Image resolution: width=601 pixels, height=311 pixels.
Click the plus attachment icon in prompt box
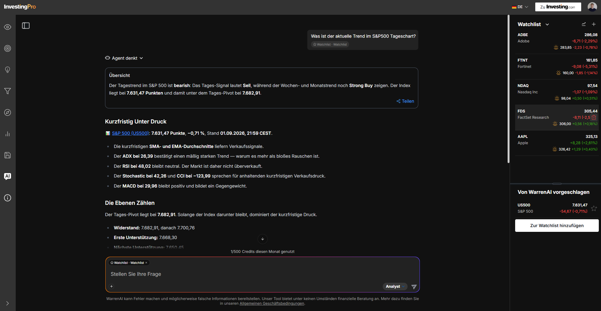point(112,286)
